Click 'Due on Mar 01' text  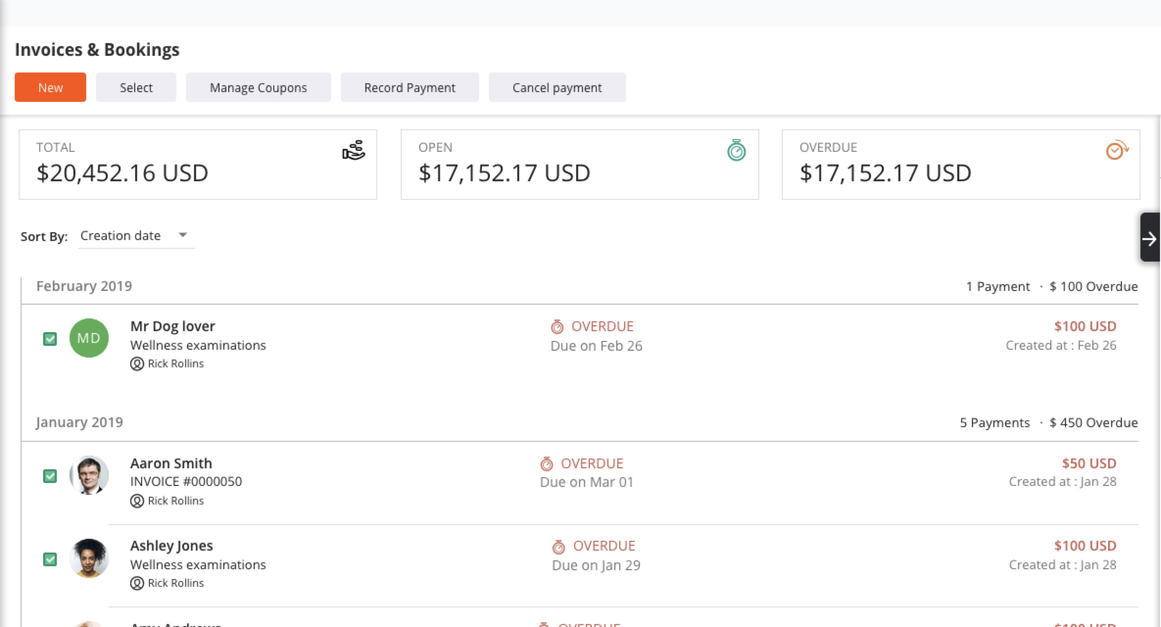click(x=586, y=482)
